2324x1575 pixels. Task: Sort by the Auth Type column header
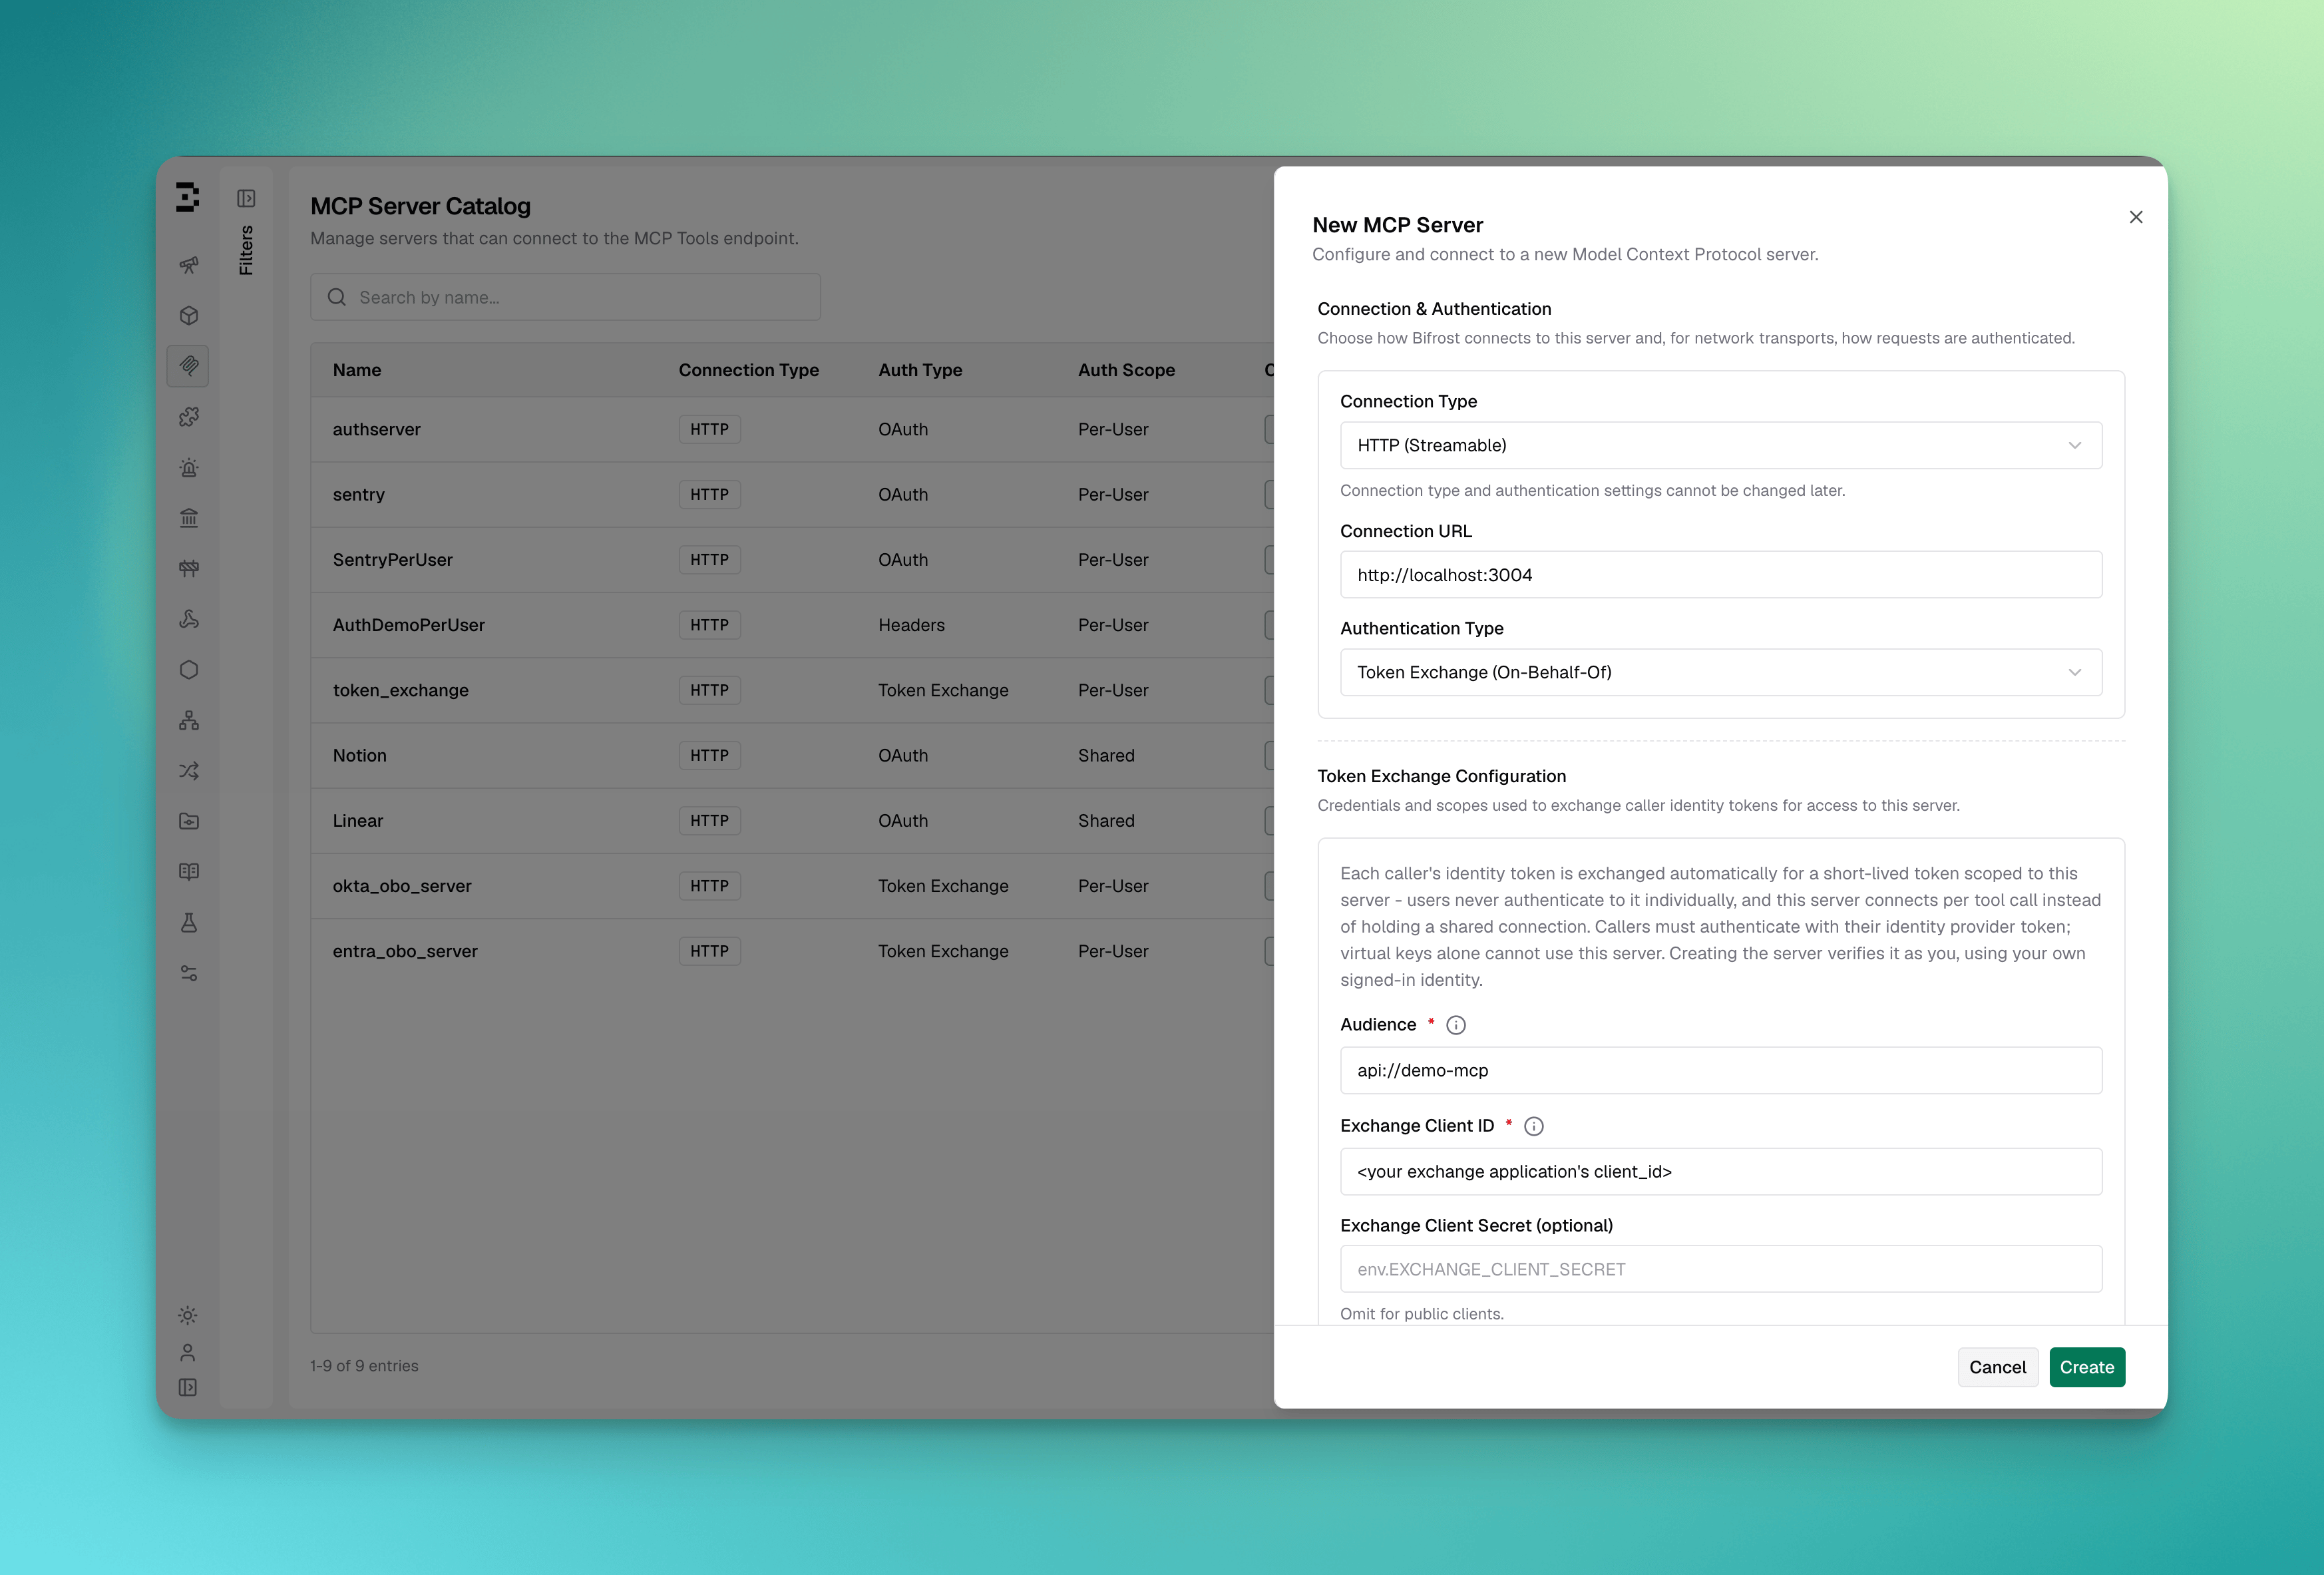(x=920, y=370)
